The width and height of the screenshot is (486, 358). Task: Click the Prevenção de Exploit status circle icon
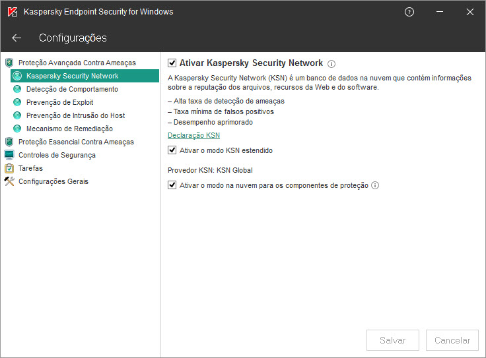coord(17,102)
